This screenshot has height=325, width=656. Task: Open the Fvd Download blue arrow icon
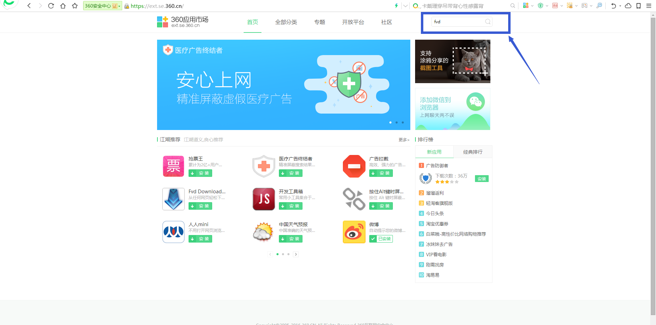(x=173, y=199)
